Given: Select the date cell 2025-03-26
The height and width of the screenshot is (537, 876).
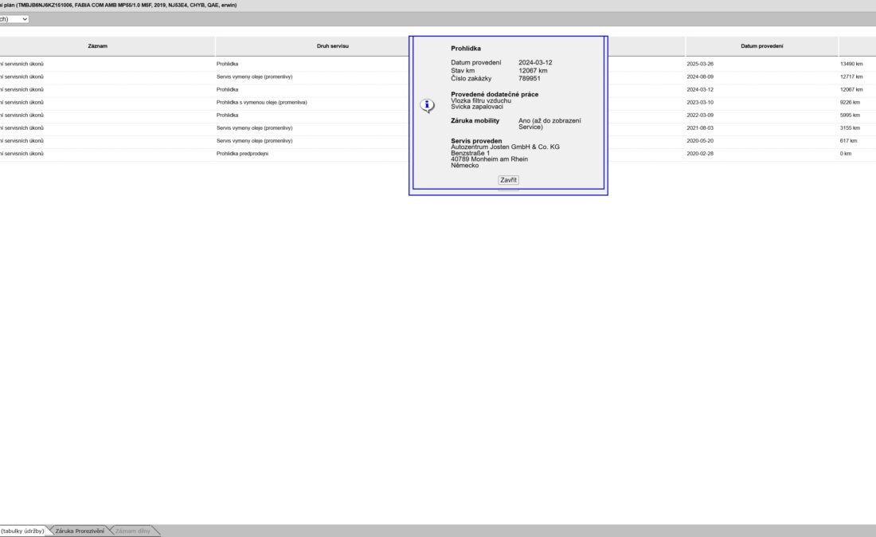Looking at the screenshot, I should click(x=700, y=65).
